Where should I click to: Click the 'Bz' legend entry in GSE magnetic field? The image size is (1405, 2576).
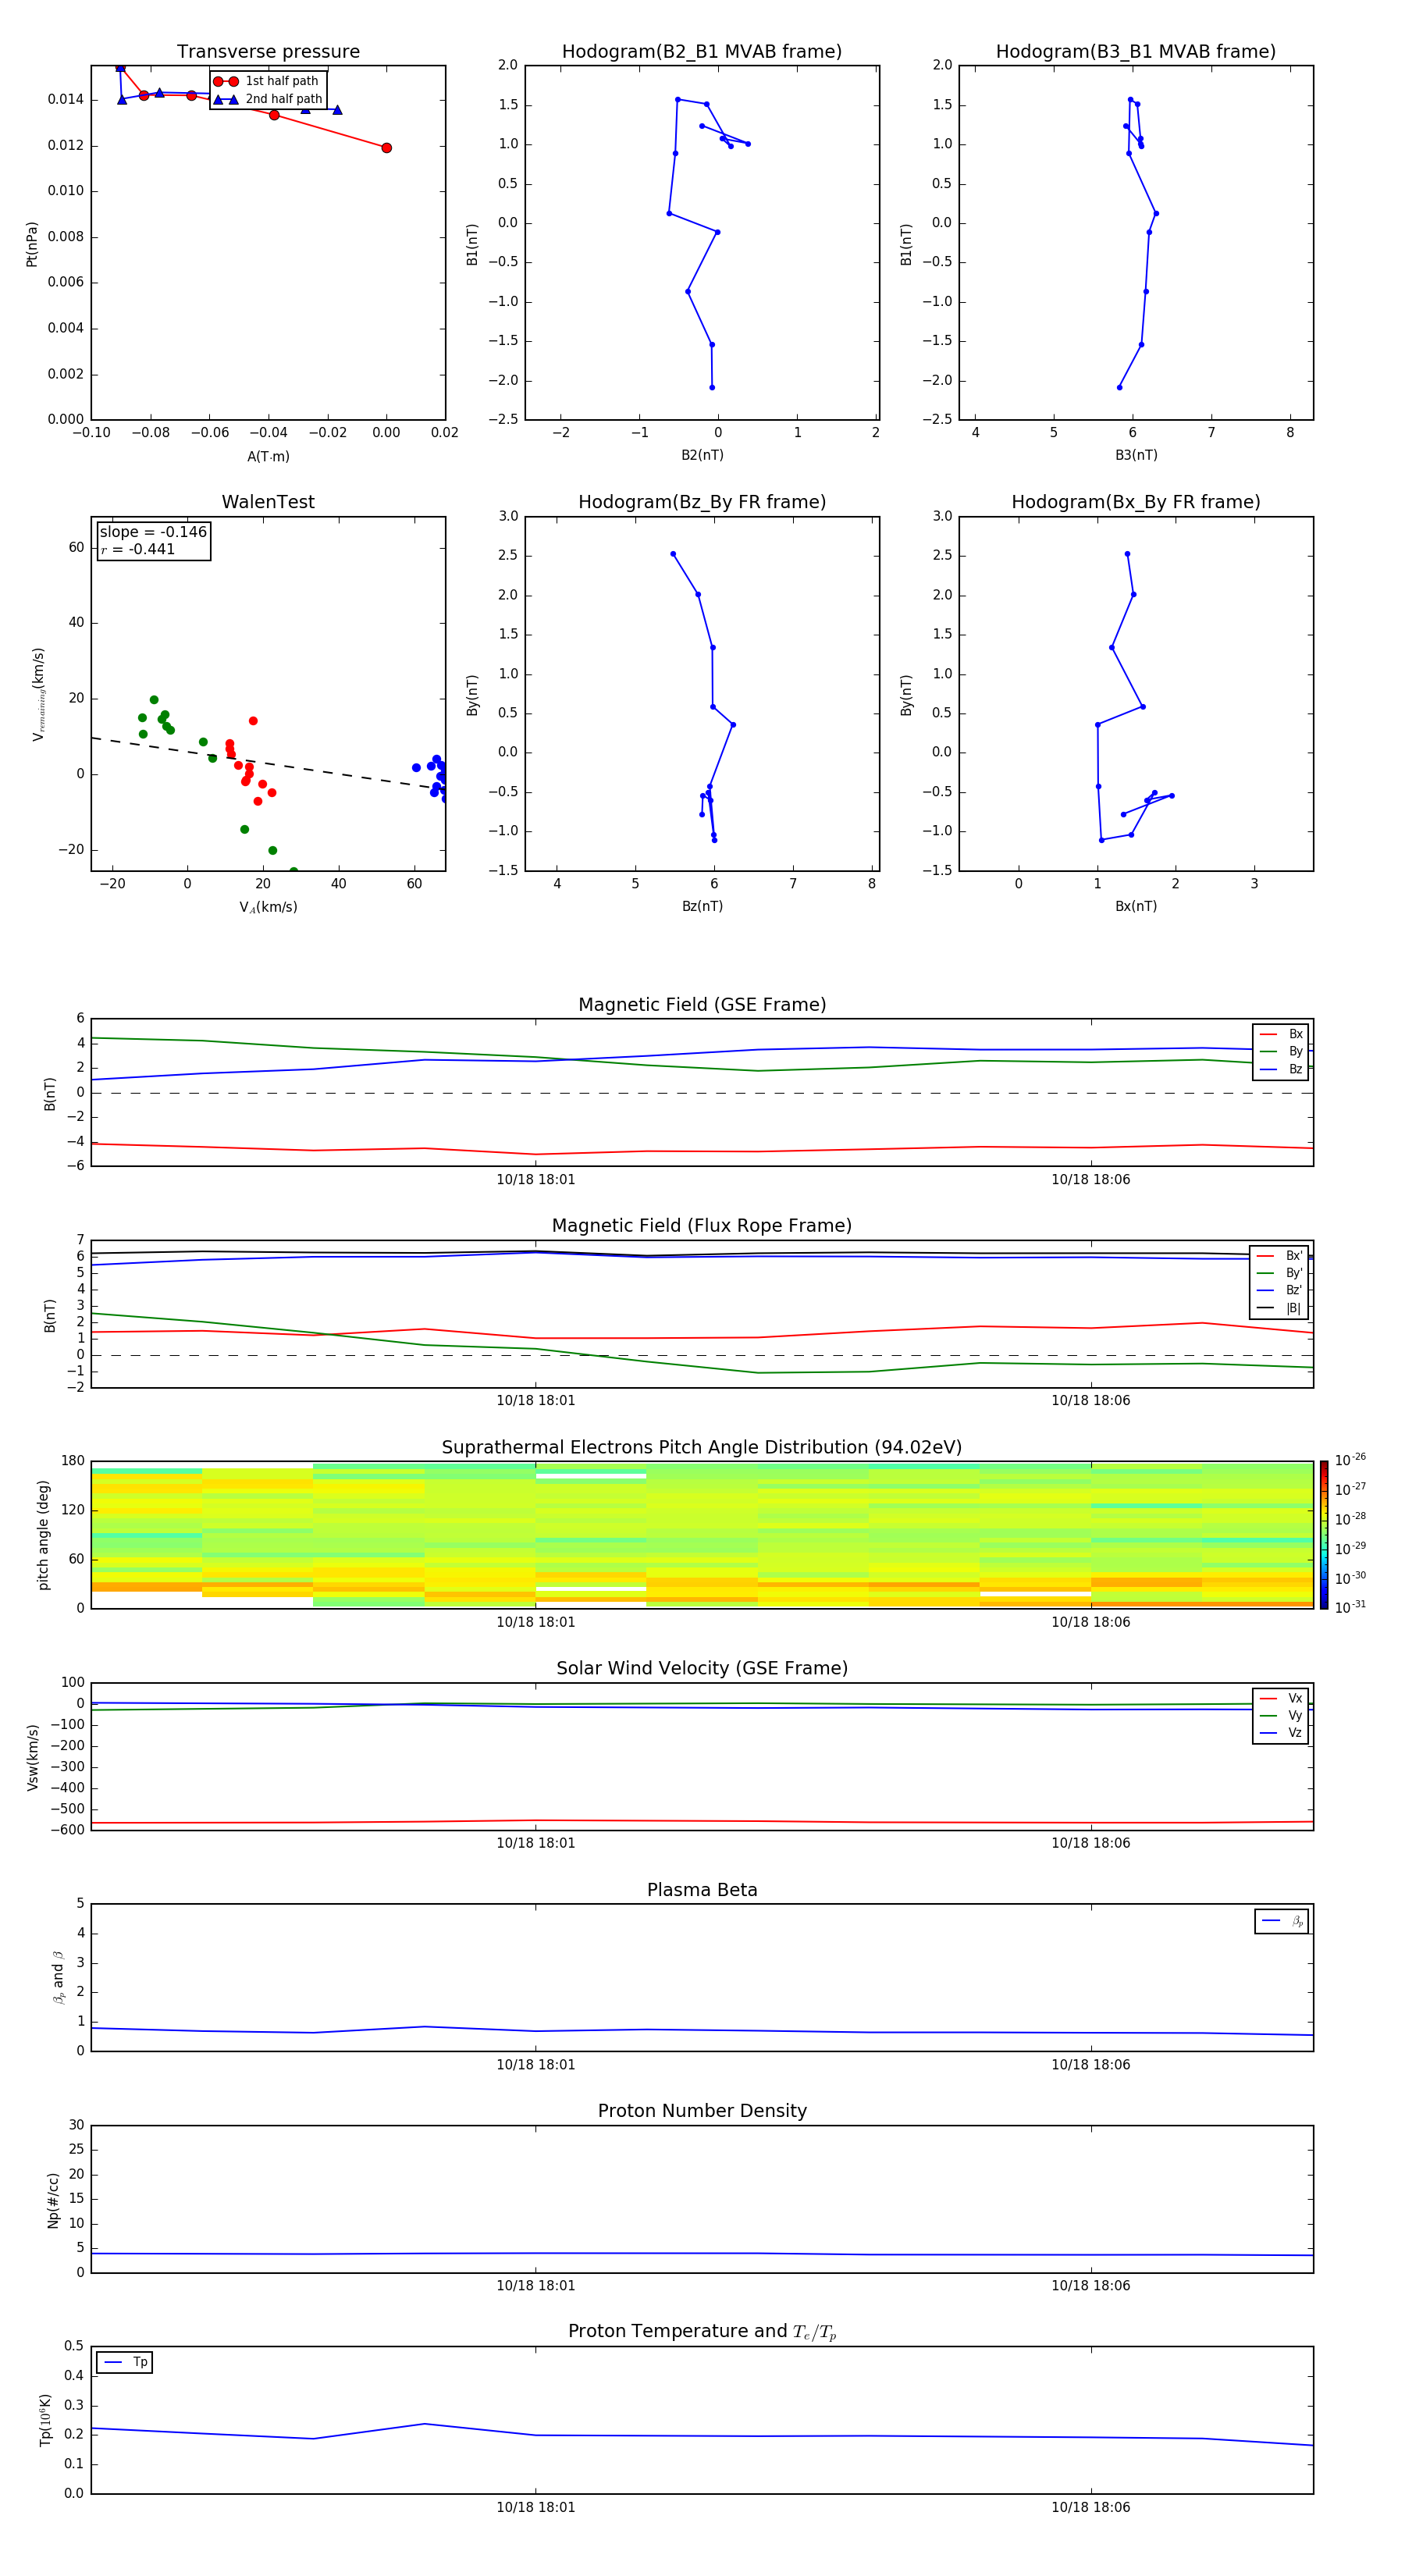tap(1281, 1070)
